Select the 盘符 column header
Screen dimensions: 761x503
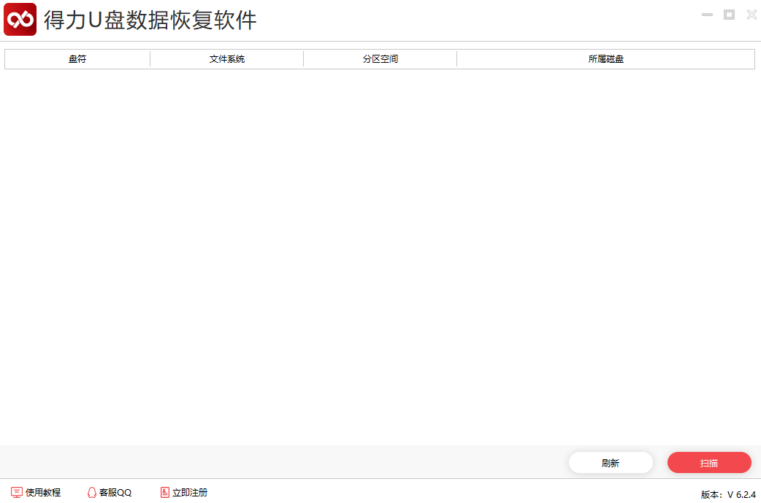[77, 58]
